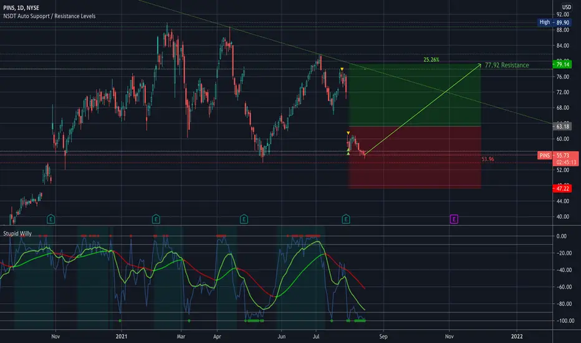Click the earnings marker near late April
Screen dimensions: 581x343
(244, 219)
